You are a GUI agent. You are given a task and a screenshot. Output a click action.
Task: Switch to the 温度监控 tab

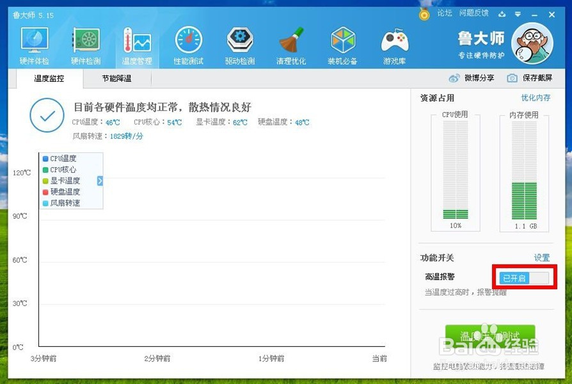pyautogui.click(x=49, y=79)
